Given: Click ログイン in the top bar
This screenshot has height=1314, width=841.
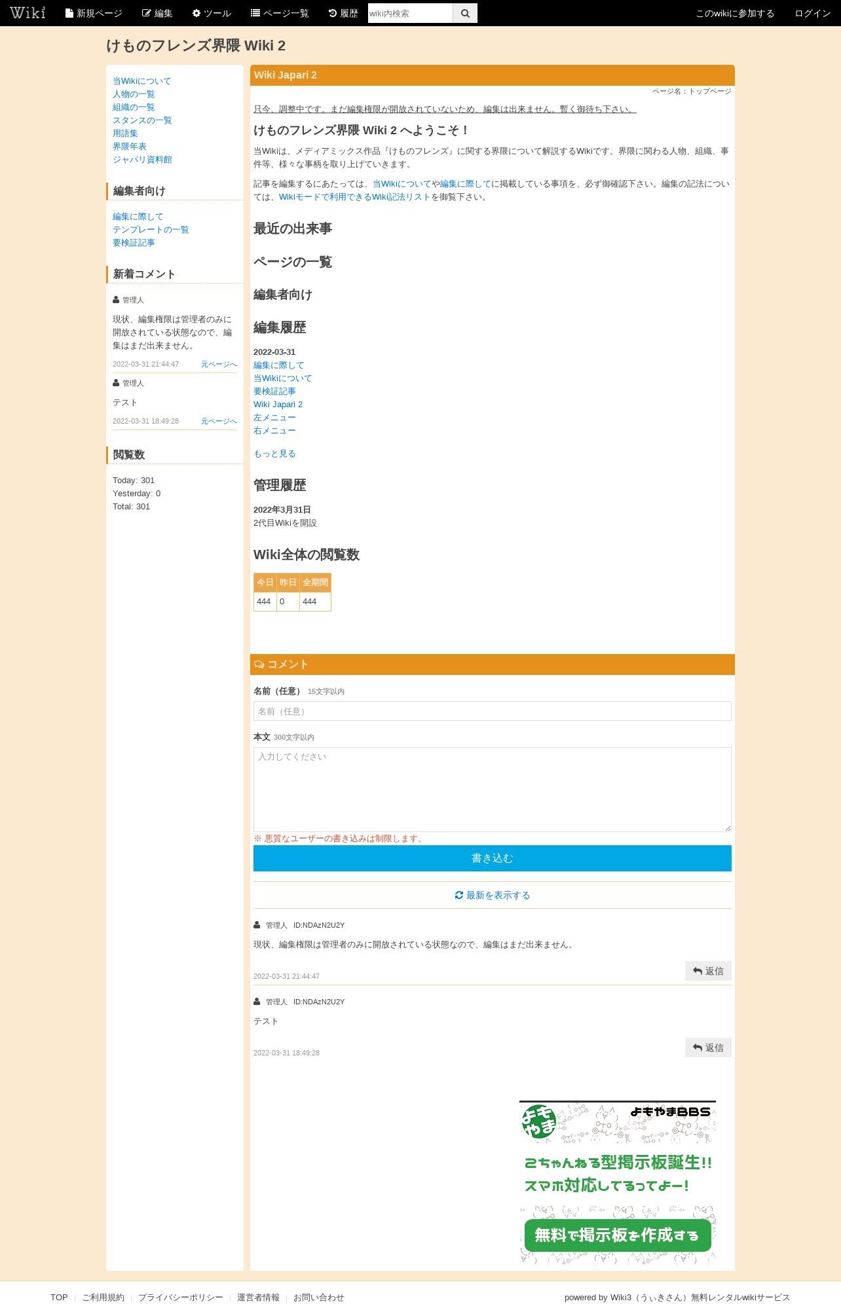Looking at the screenshot, I should click(812, 13).
